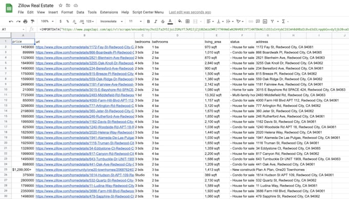
Task: Format as currency with dollar icon
Action: [61, 22]
